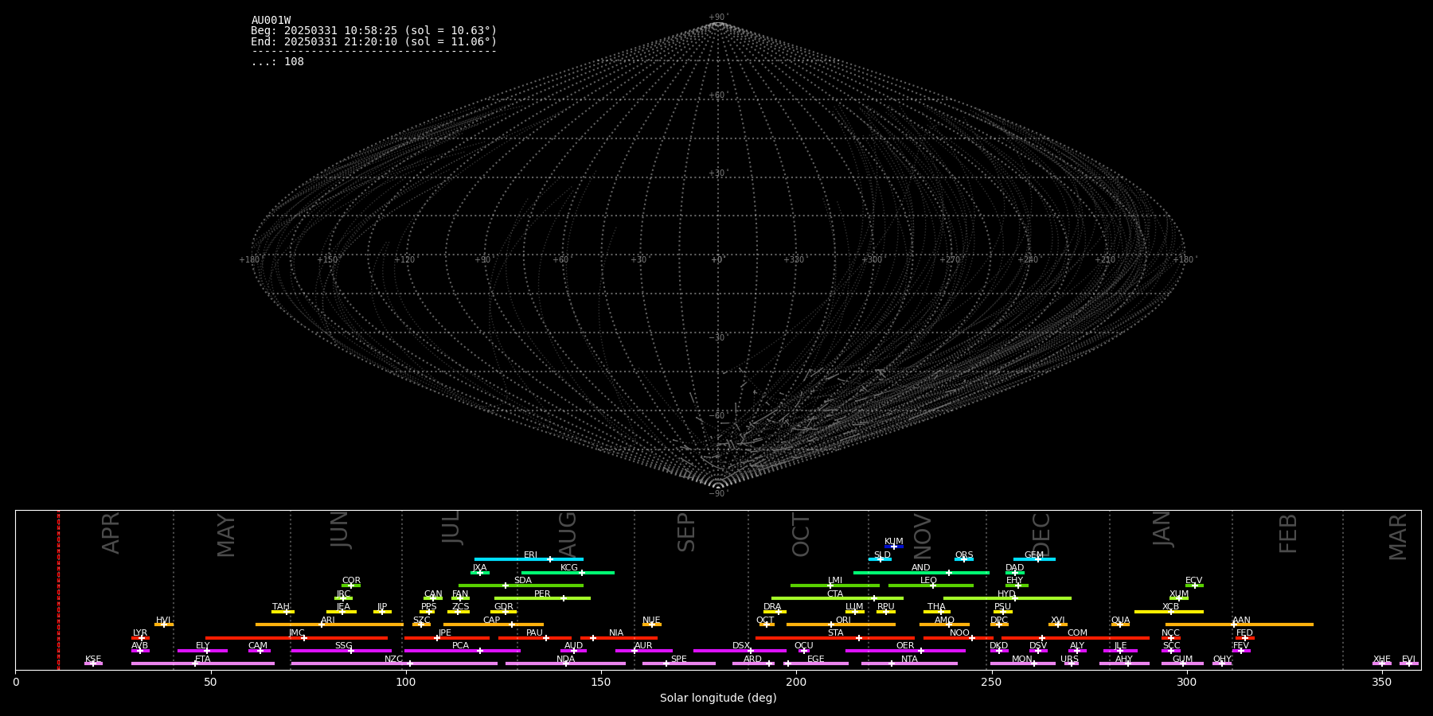
Task: Click the AUG month label
Action: (568, 533)
